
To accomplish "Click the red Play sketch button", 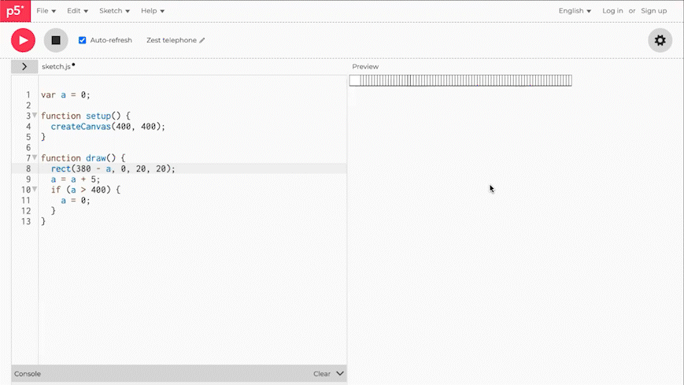I will tap(23, 40).
